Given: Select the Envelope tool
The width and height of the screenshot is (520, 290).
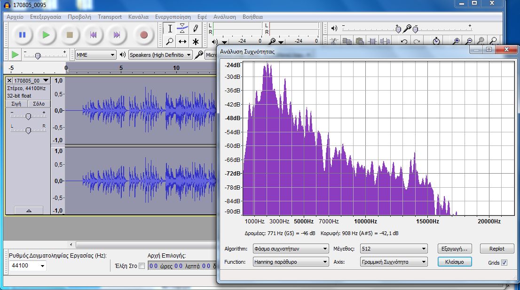Looking at the screenshot, I should [x=183, y=29].
